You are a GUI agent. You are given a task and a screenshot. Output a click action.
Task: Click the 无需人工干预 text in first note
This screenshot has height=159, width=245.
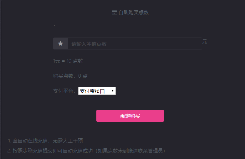point(68,141)
